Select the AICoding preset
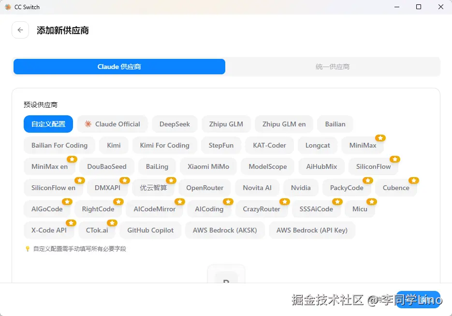Image resolution: width=452 pixels, height=316 pixels. coord(209,209)
